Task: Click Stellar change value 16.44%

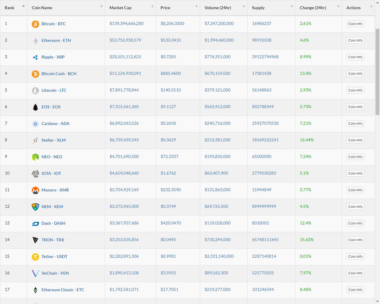Action: click(307, 140)
